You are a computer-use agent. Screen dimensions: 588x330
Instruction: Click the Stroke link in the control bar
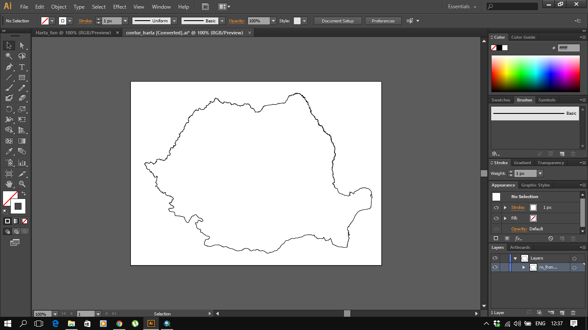tap(85, 21)
